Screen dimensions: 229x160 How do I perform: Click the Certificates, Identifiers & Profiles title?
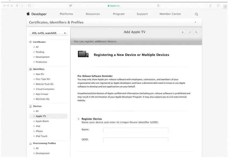pyautogui.click(x=56, y=22)
